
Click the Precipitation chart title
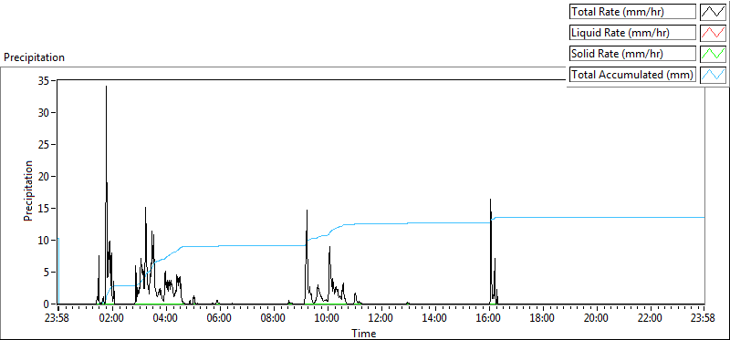(34, 57)
